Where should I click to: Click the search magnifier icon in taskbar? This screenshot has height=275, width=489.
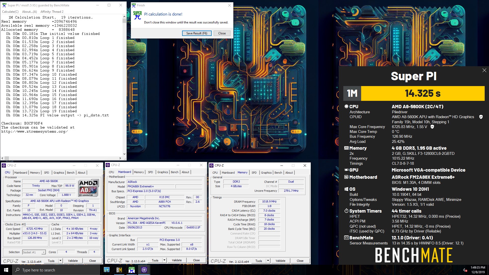17,270
